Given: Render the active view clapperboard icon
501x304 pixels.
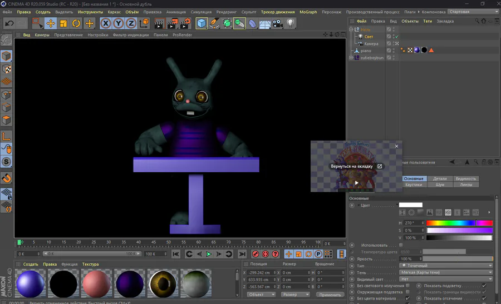Looking at the screenshot, I should [159, 23].
